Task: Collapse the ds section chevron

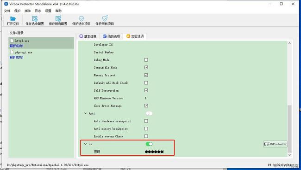Action: tap(85, 144)
